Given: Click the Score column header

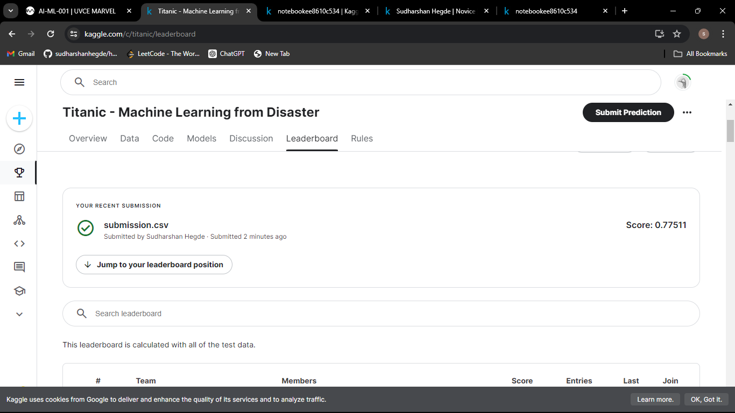Looking at the screenshot, I should pyautogui.click(x=522, y=381).
